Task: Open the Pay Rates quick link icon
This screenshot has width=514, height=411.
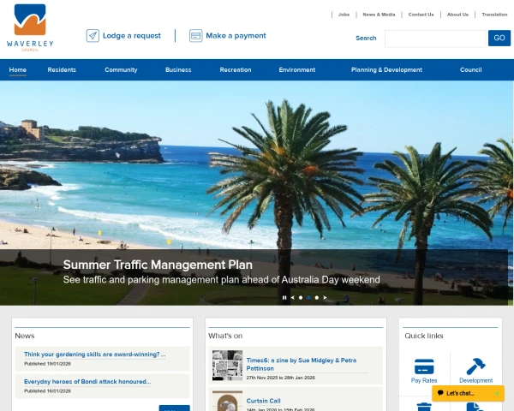Action: pos(424,366)
